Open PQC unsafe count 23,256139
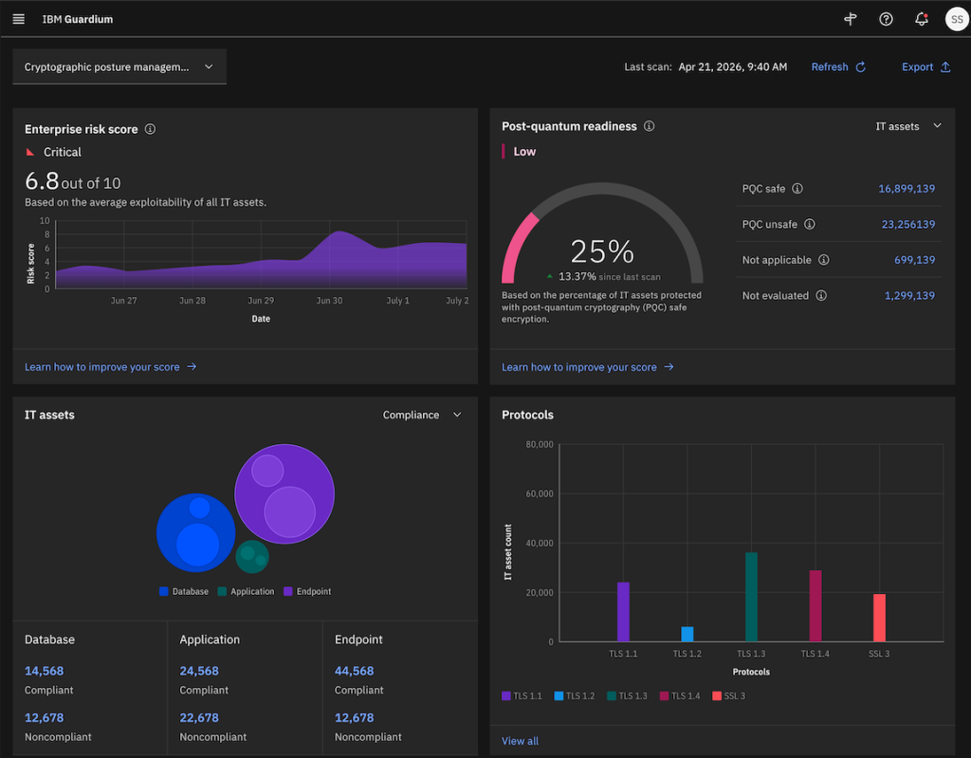Screen dimensions: 971x758 (908, 224)
